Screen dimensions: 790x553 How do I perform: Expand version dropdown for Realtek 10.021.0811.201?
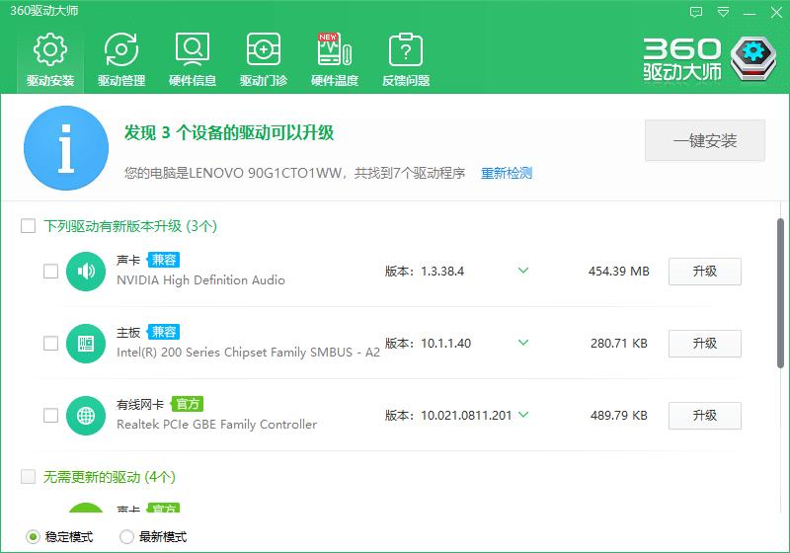coord(523,415)
